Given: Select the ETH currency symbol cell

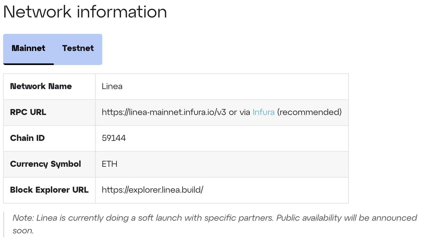Looking at the screenshot, I should point(109,164).
